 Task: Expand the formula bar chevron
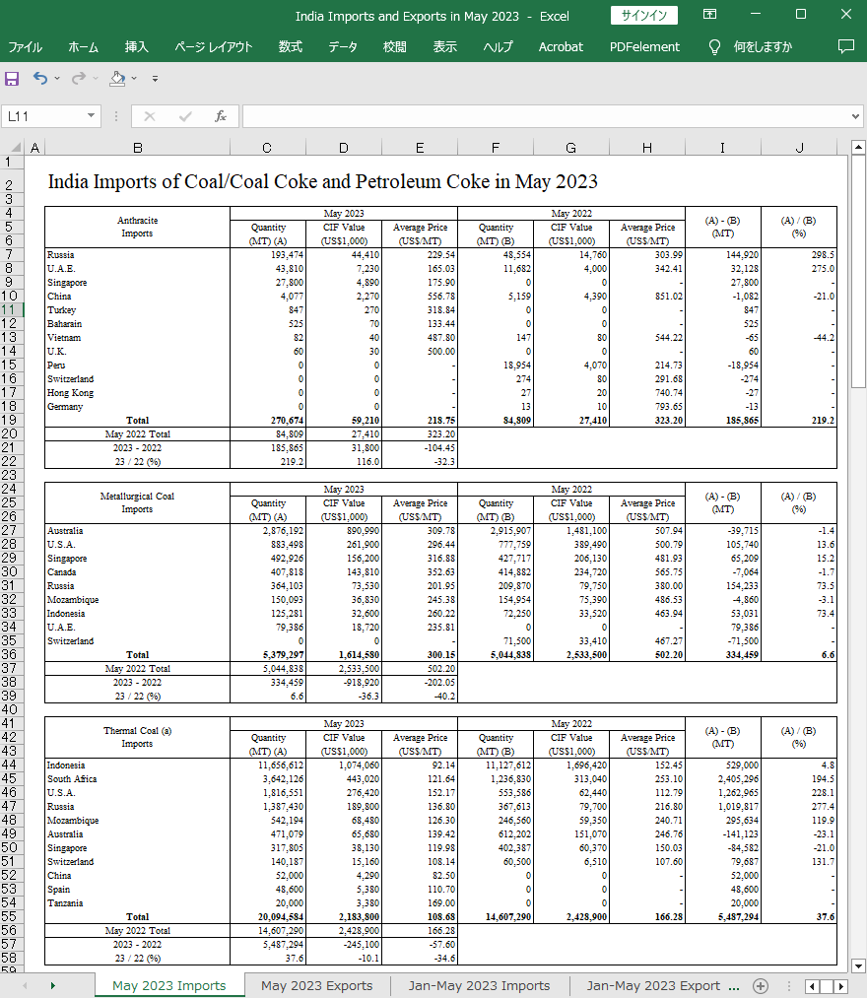tap(855, 116)
